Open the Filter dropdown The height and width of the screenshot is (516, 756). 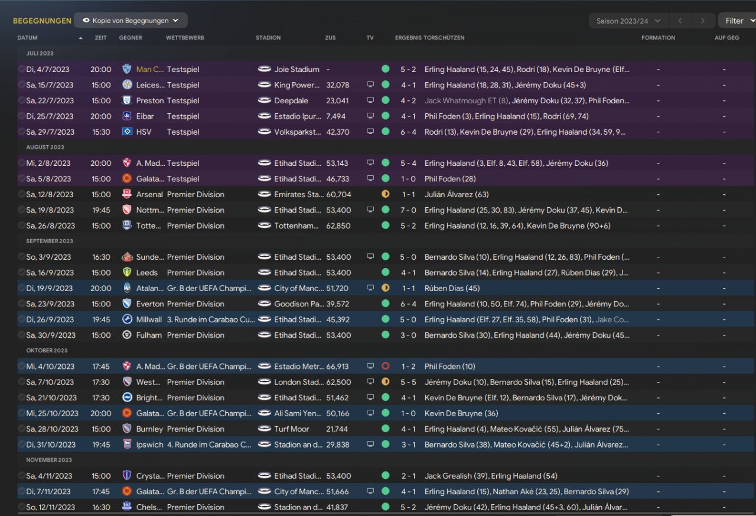point(737,21)
